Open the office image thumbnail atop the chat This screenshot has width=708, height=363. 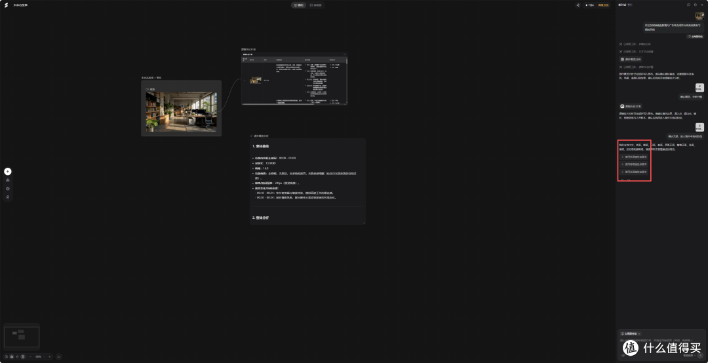point(699,16)
